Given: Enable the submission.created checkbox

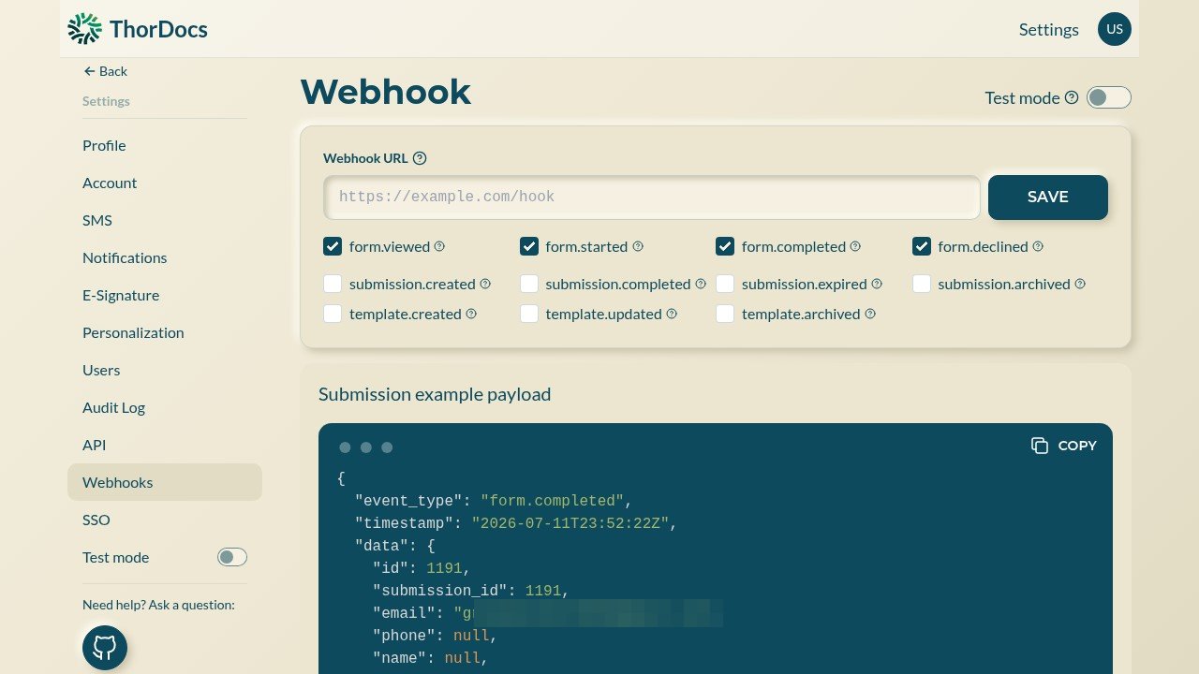Looking at the screenshot, I should pos(333,284).
